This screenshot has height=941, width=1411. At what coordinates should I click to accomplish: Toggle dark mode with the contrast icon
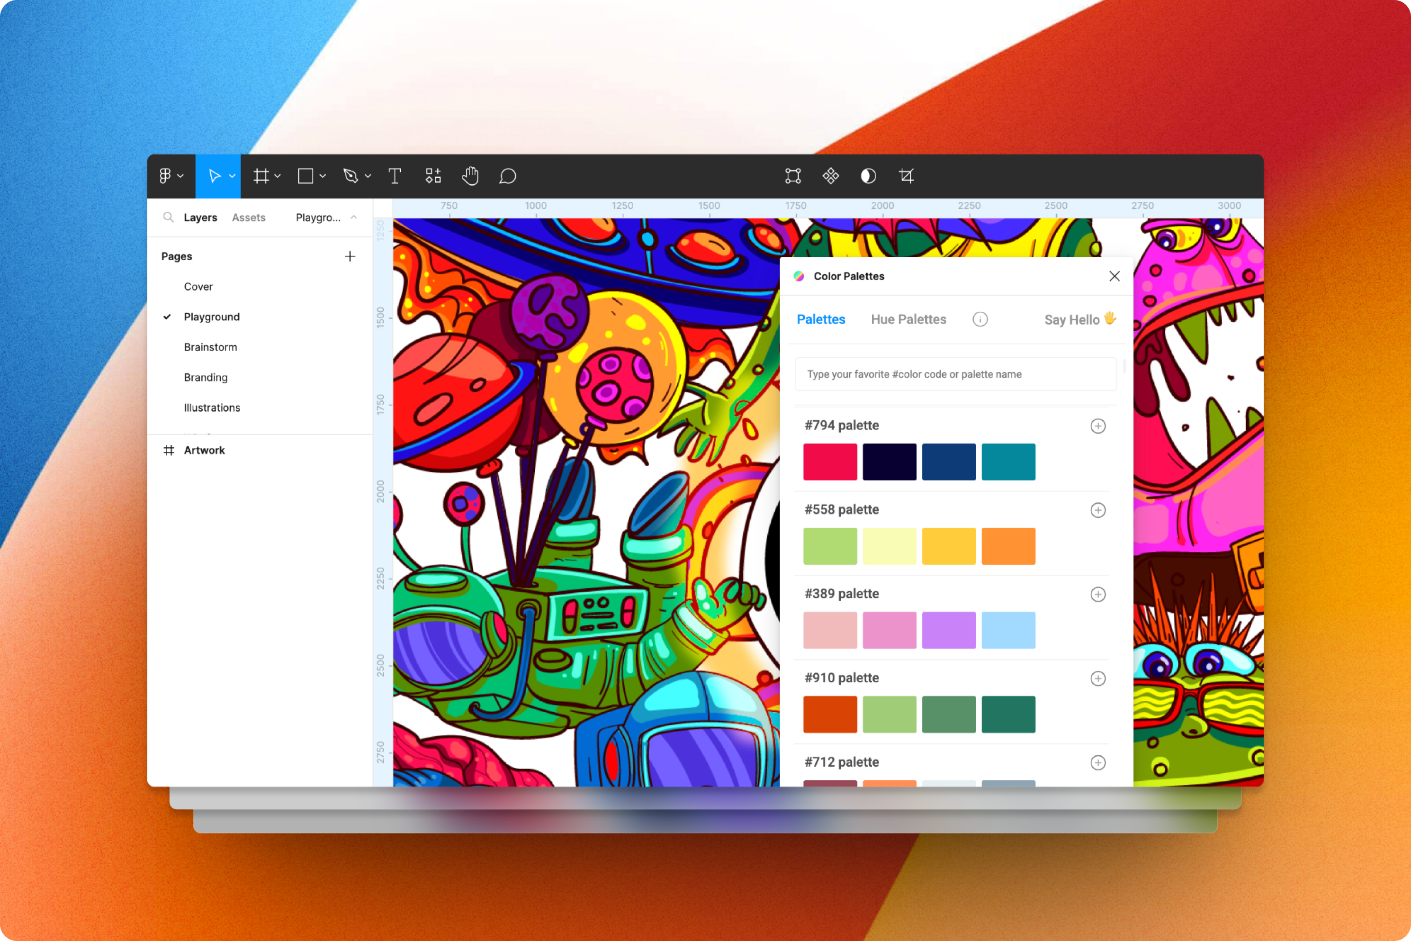point(868,176)
